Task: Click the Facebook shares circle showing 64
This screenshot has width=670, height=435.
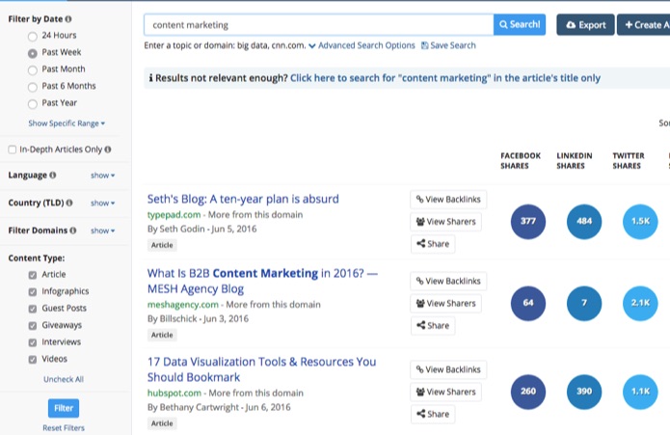Action: pos(528,303)
